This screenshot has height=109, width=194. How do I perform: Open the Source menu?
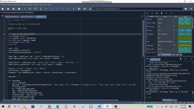coord(15,5)
